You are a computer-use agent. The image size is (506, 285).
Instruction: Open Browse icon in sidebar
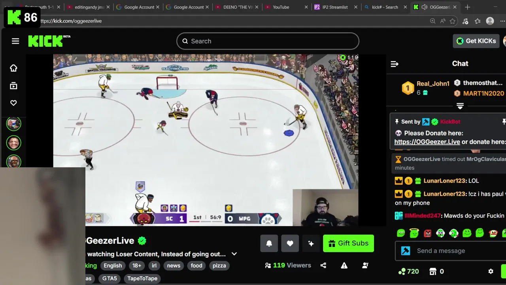[x=13, y=85]
